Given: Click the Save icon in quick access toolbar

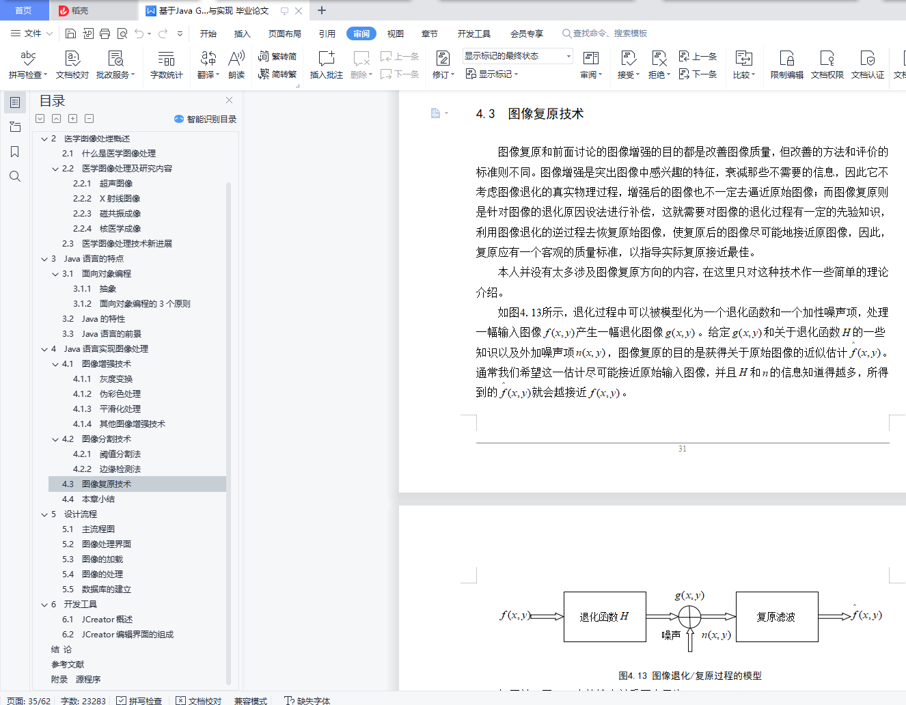Looking at the screenshot, I should 70,33.
